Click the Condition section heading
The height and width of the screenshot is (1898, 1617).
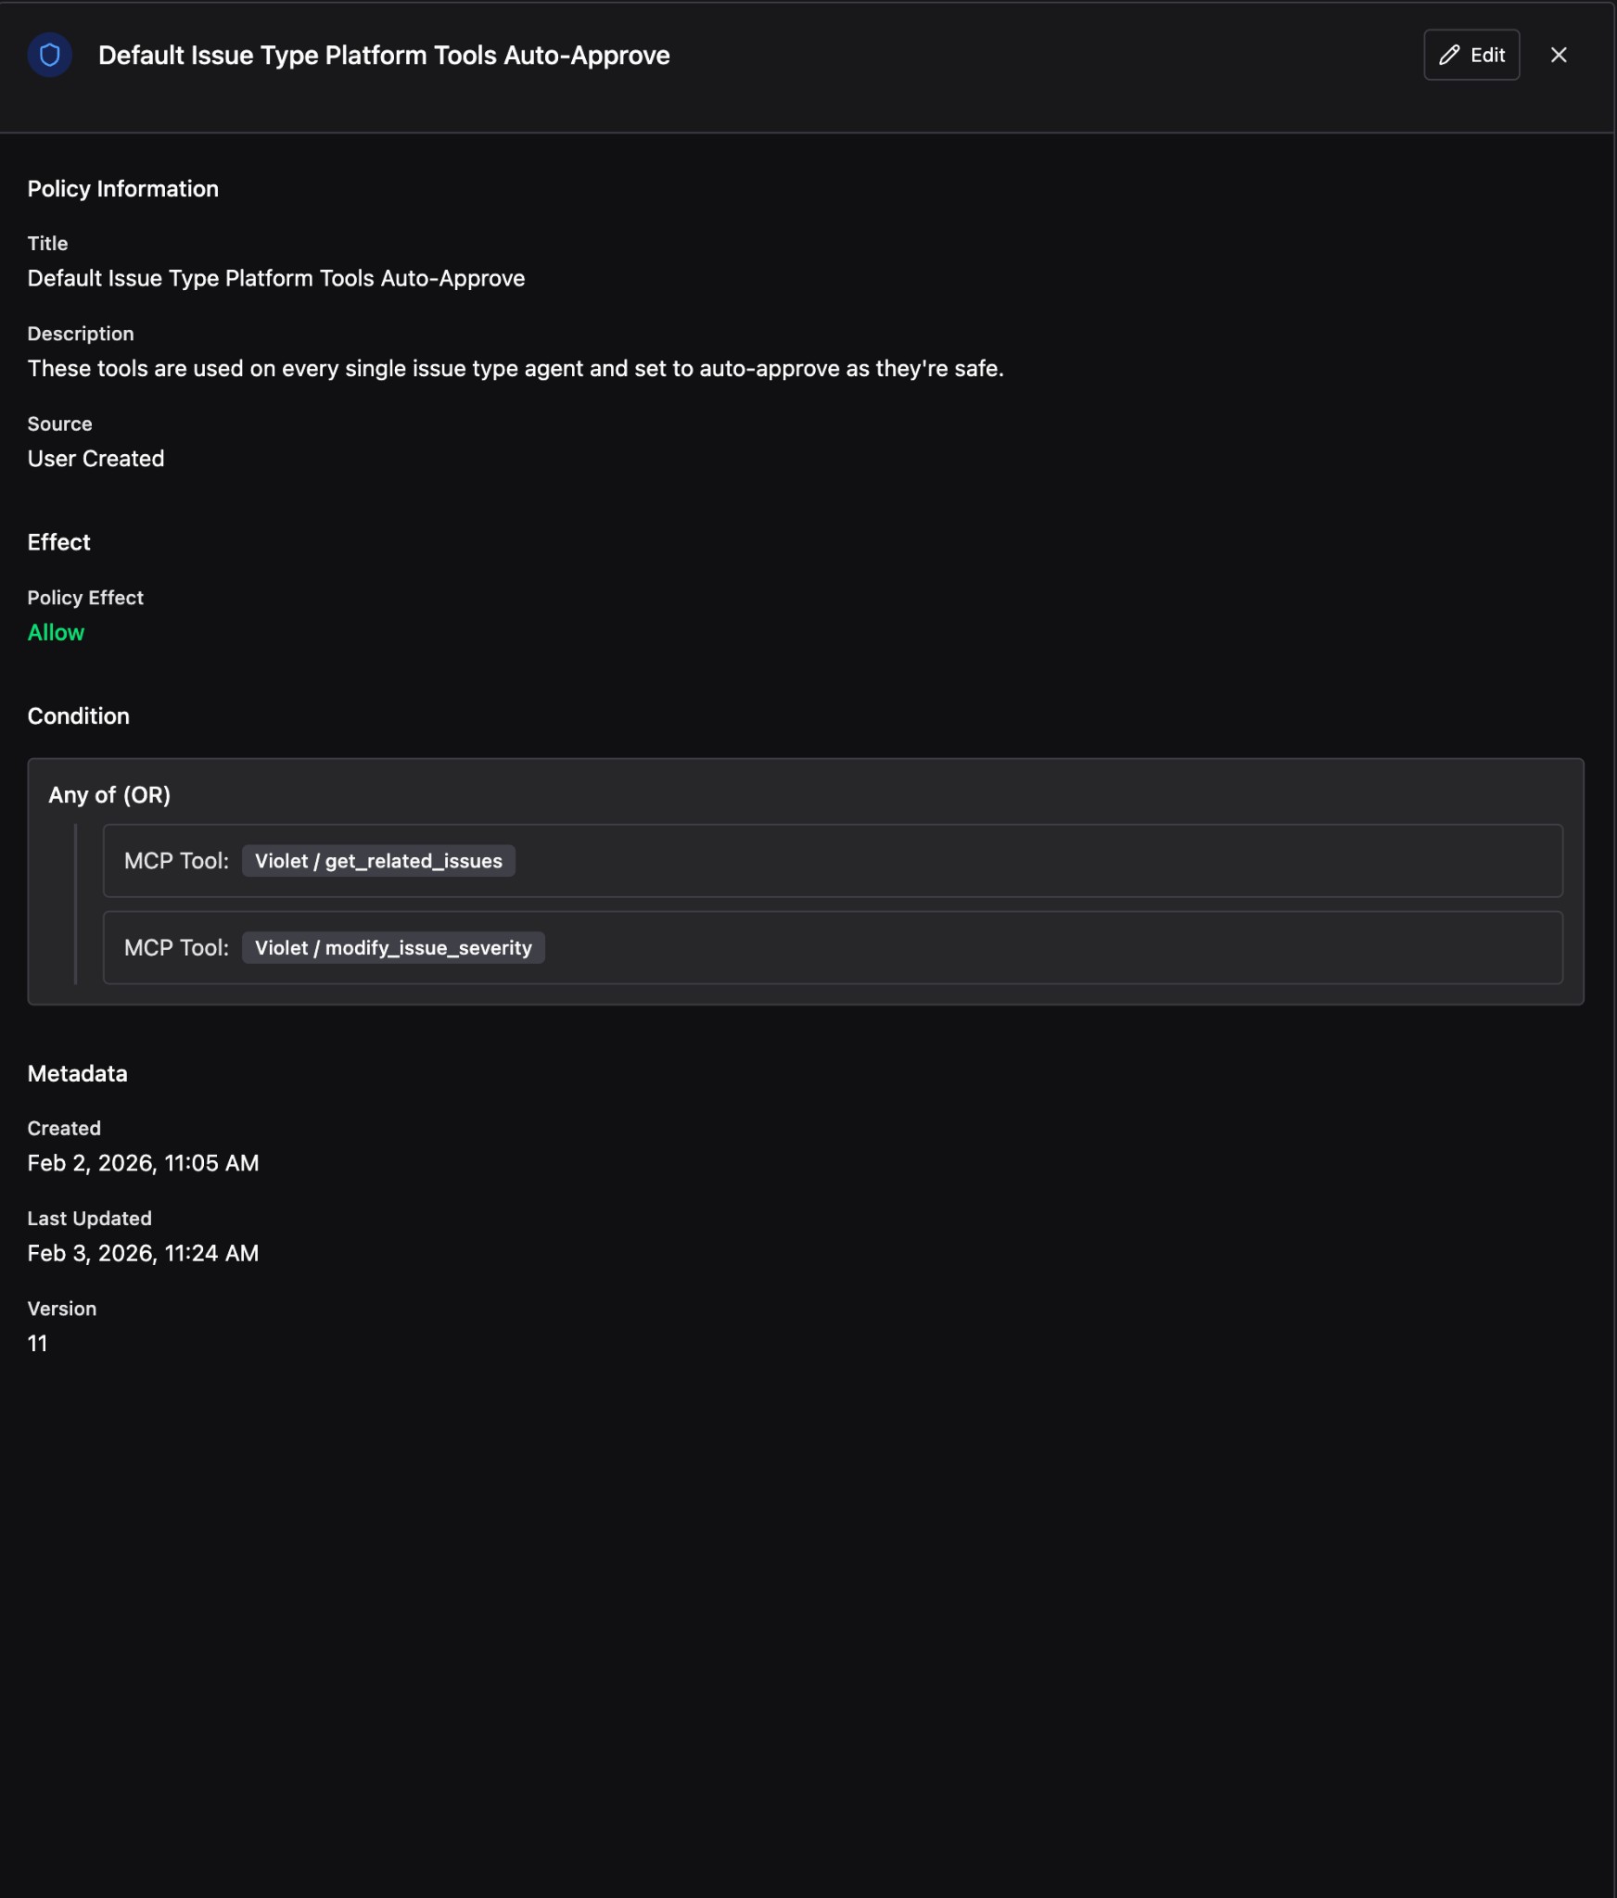coord(79,716)
